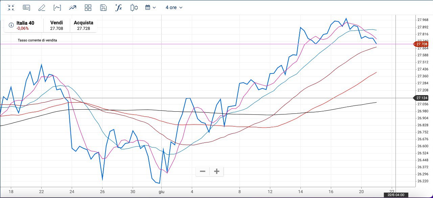The height and width of the screenshot is (198, 433).
Task: Click the red 27.708 current price tag
Action: [x=421, y=44]
